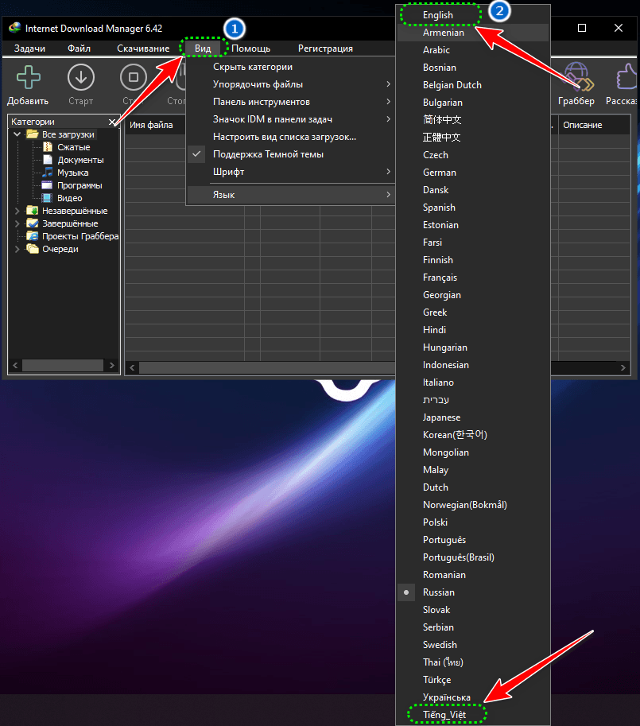640x726 pixels.
Task: Select Türkçe in the language list
Action: point(473,680)
